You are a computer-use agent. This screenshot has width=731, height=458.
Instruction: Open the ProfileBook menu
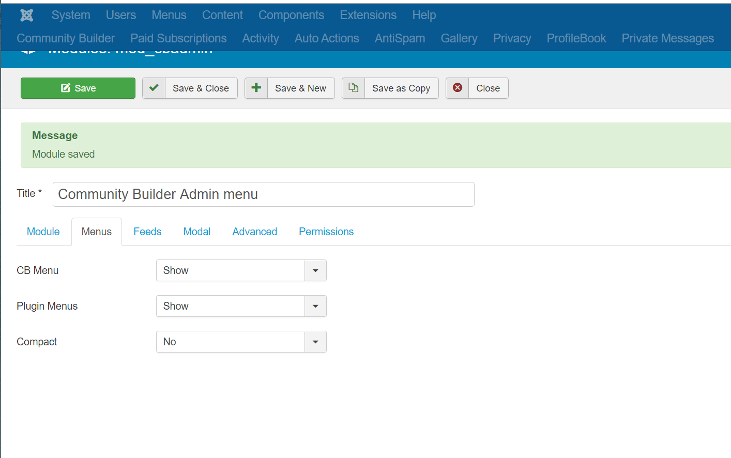click(576, 38)
